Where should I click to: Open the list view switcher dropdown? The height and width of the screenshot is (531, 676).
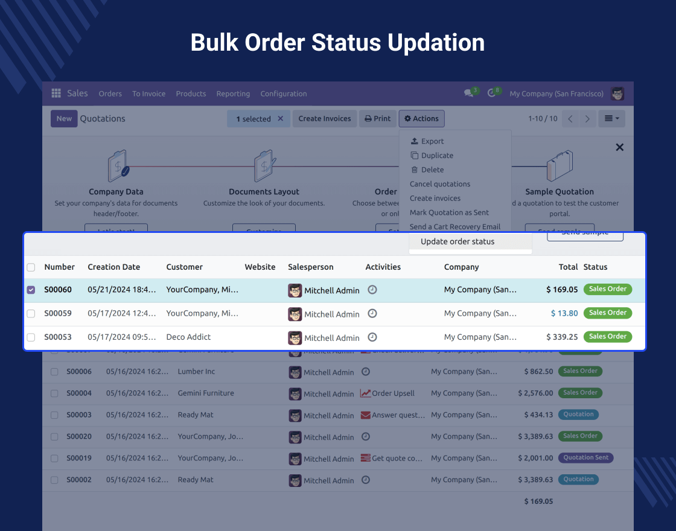(612, 118)
